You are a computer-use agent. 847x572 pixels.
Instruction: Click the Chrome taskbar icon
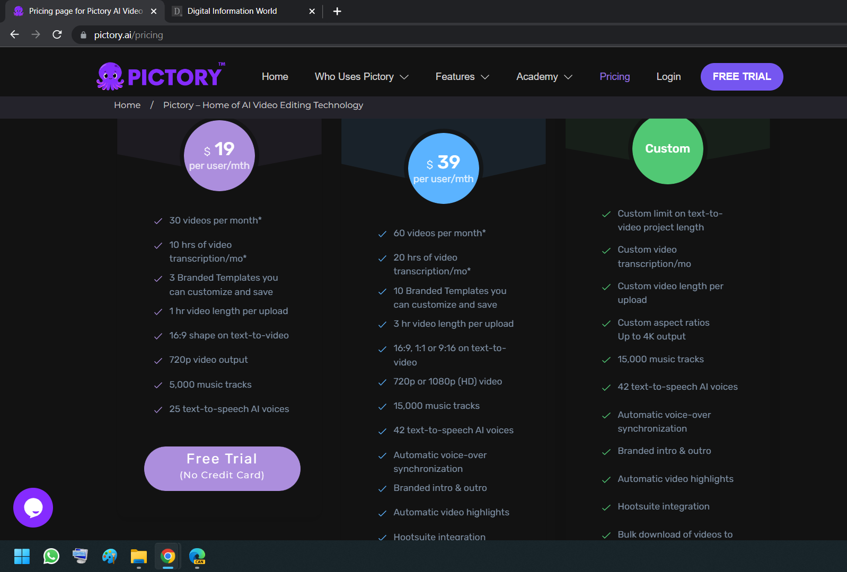[168, 556]
